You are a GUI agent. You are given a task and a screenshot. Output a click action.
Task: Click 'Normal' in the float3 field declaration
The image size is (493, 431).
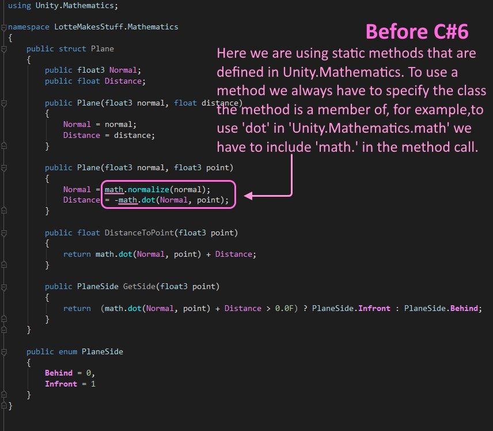[123, 70]
